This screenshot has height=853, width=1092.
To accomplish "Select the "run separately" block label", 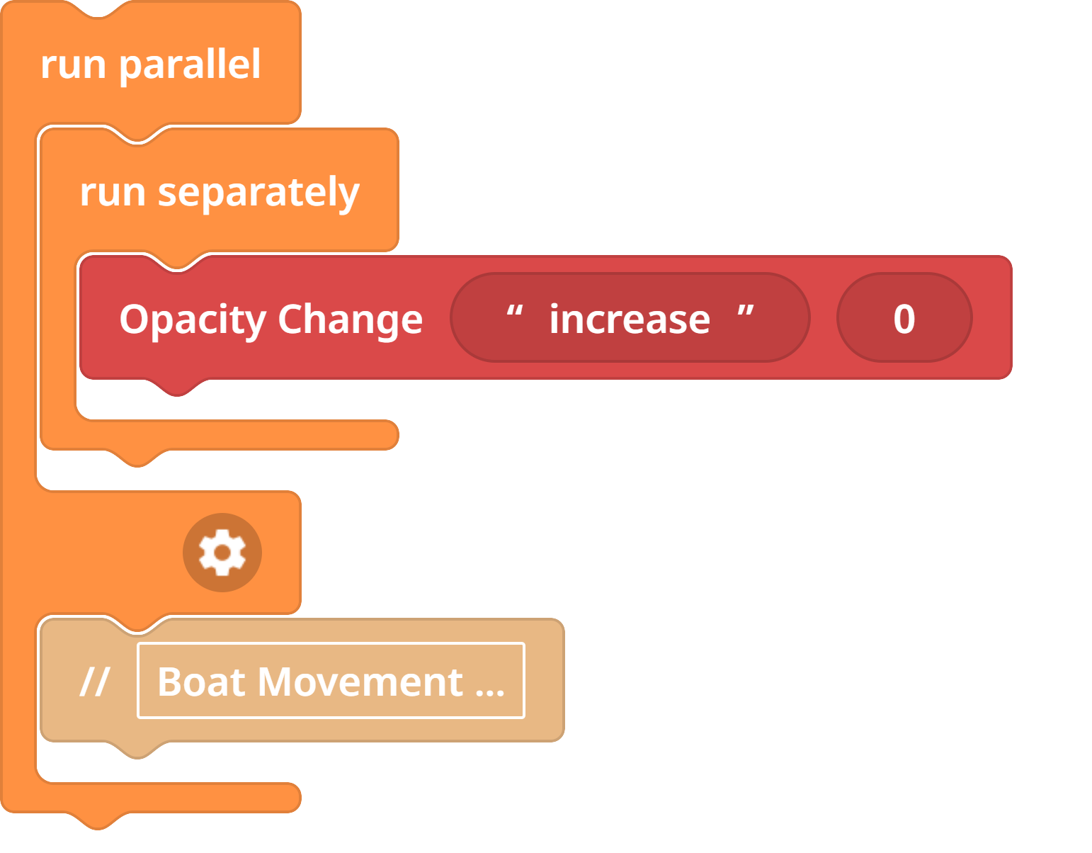I will [x=220, y=192].
